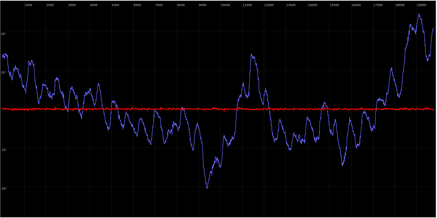Click the 2000 x-axis label
This screenshot has height=218, width=437.
[50, 5]
